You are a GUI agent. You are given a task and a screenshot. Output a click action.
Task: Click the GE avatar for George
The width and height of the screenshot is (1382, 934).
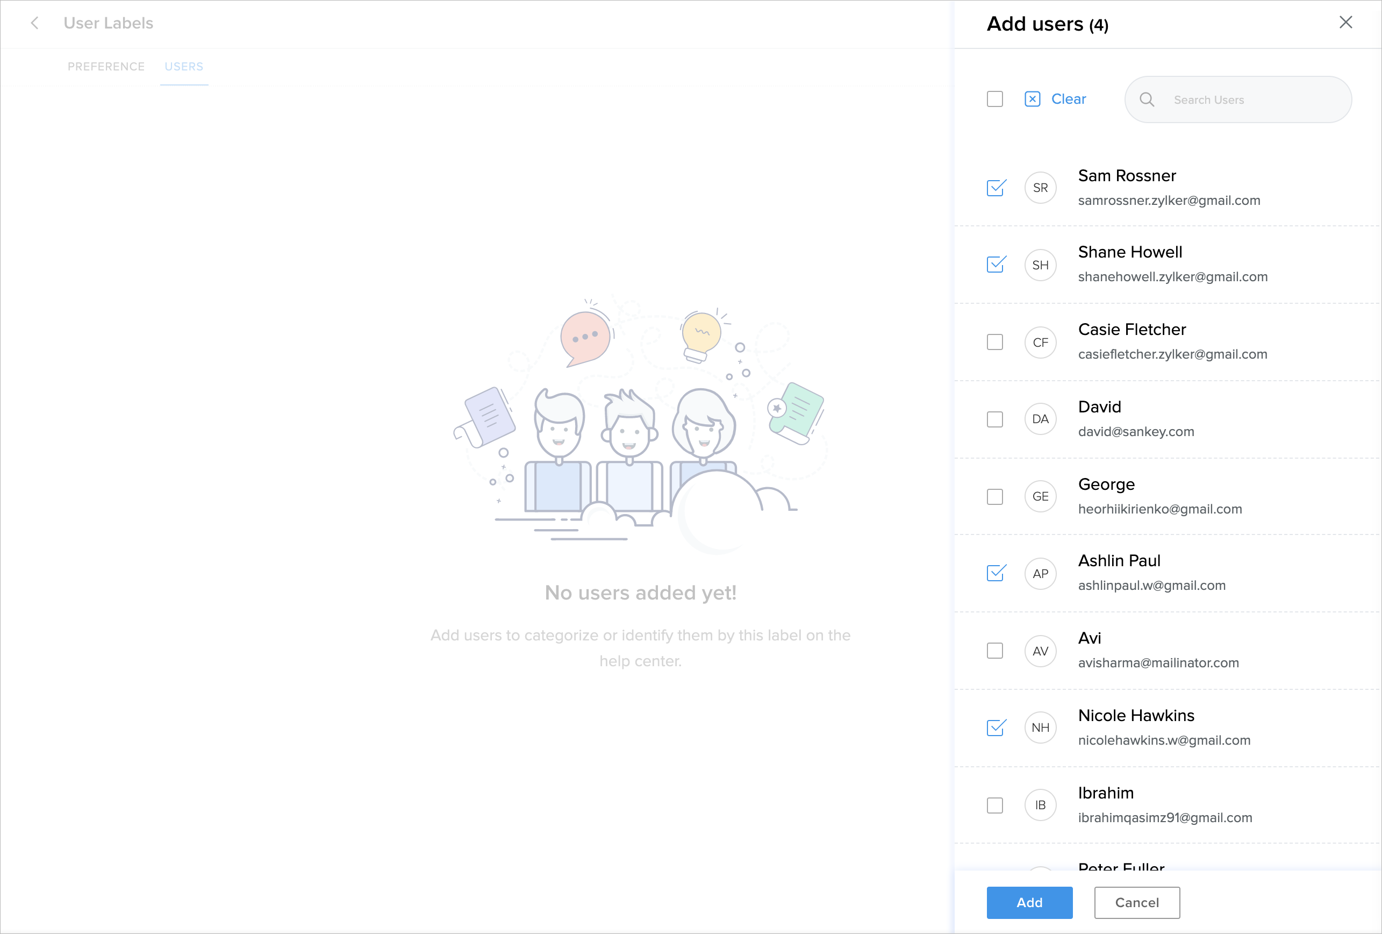point(1040,497)
